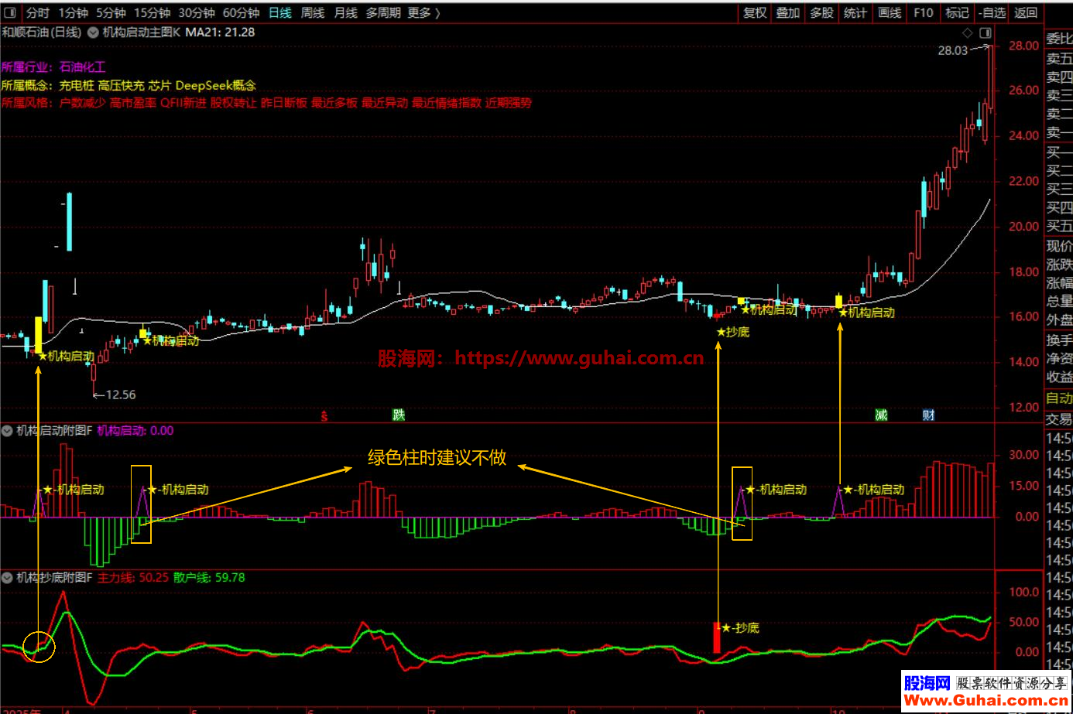Toggle the side panel icon near 28.03
The image size is (1073, 714).
985,32
